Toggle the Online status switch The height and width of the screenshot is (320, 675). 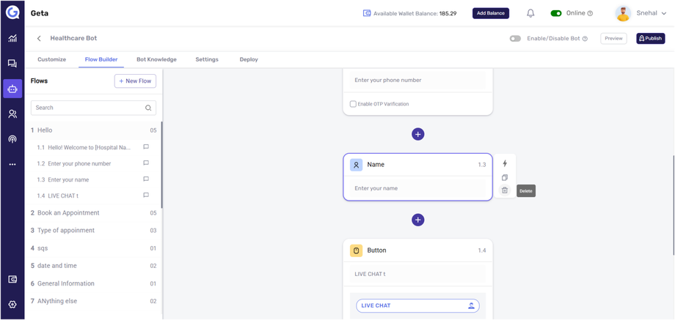[556, 13]
